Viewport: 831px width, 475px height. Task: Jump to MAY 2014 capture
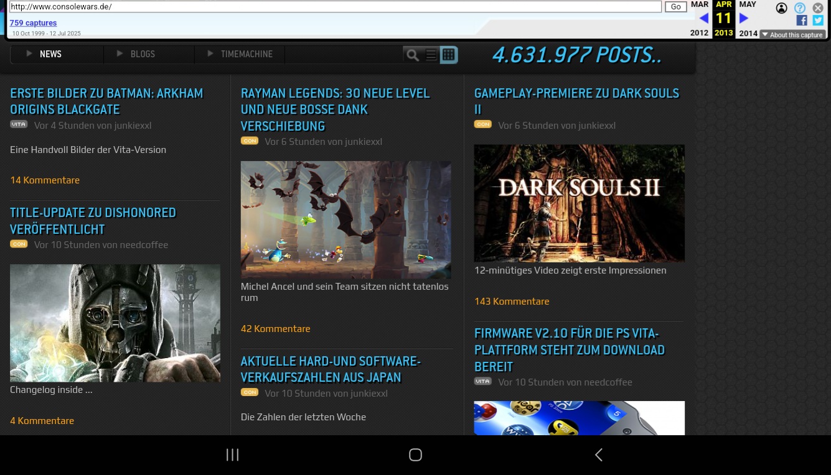(748, 19)
